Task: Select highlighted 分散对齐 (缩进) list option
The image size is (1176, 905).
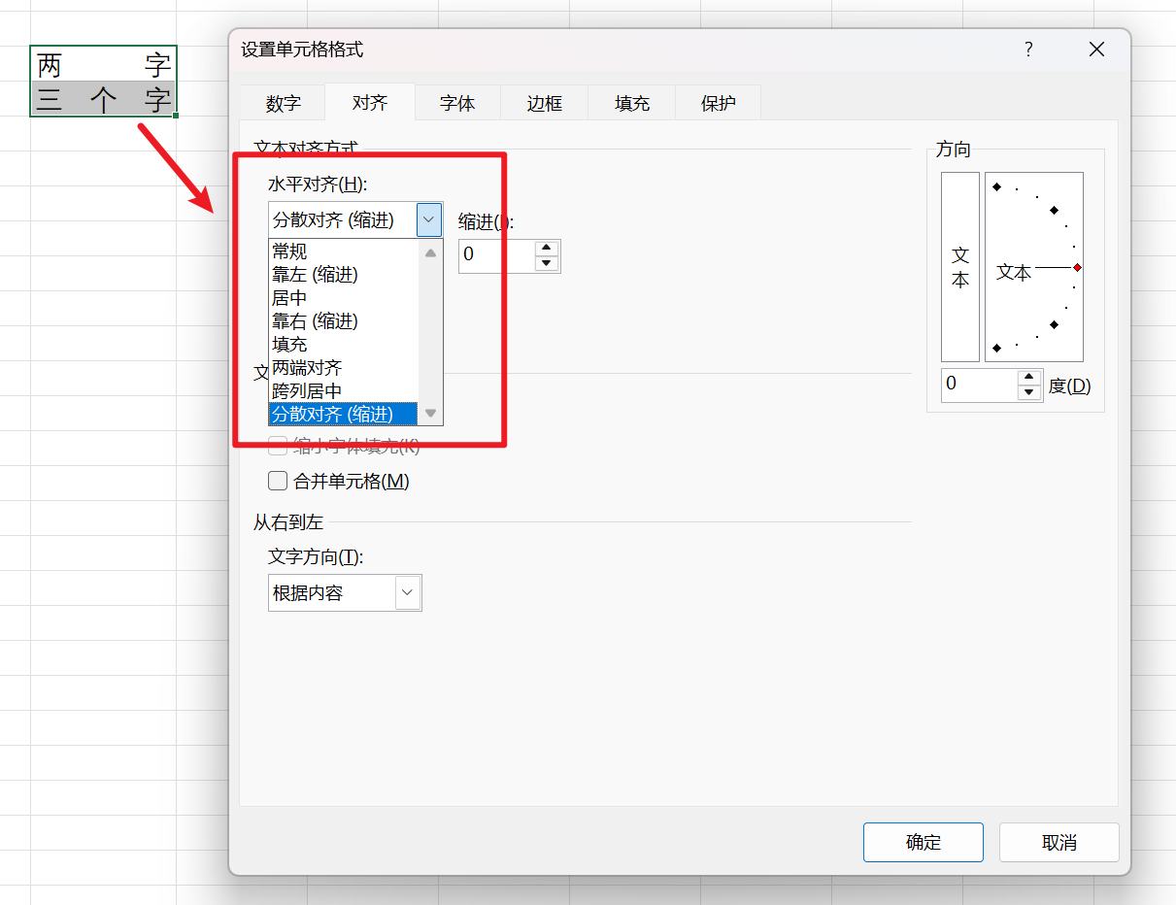Action: pos(344,415)
